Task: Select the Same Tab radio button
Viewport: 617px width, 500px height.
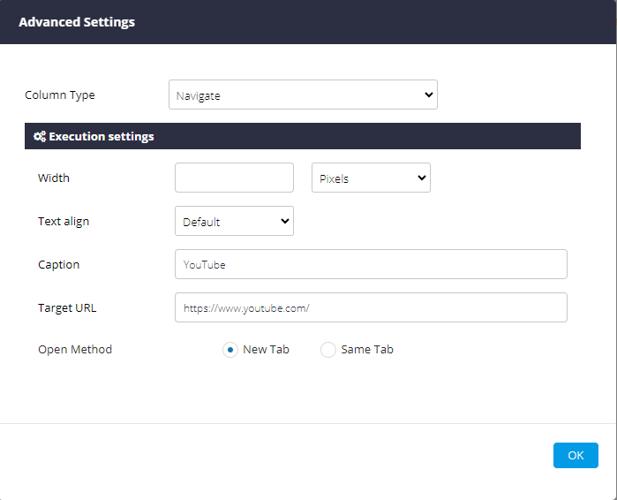Action: click(328, 350)
